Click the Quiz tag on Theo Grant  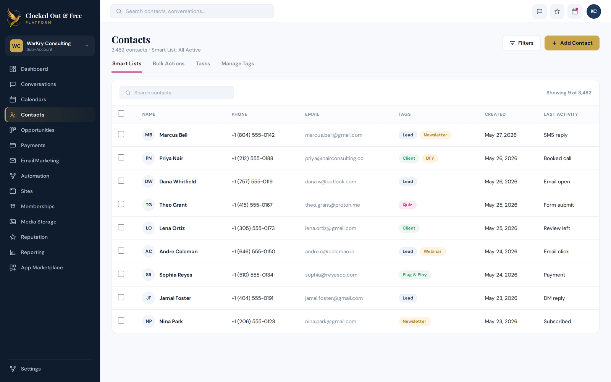point(407,205)
